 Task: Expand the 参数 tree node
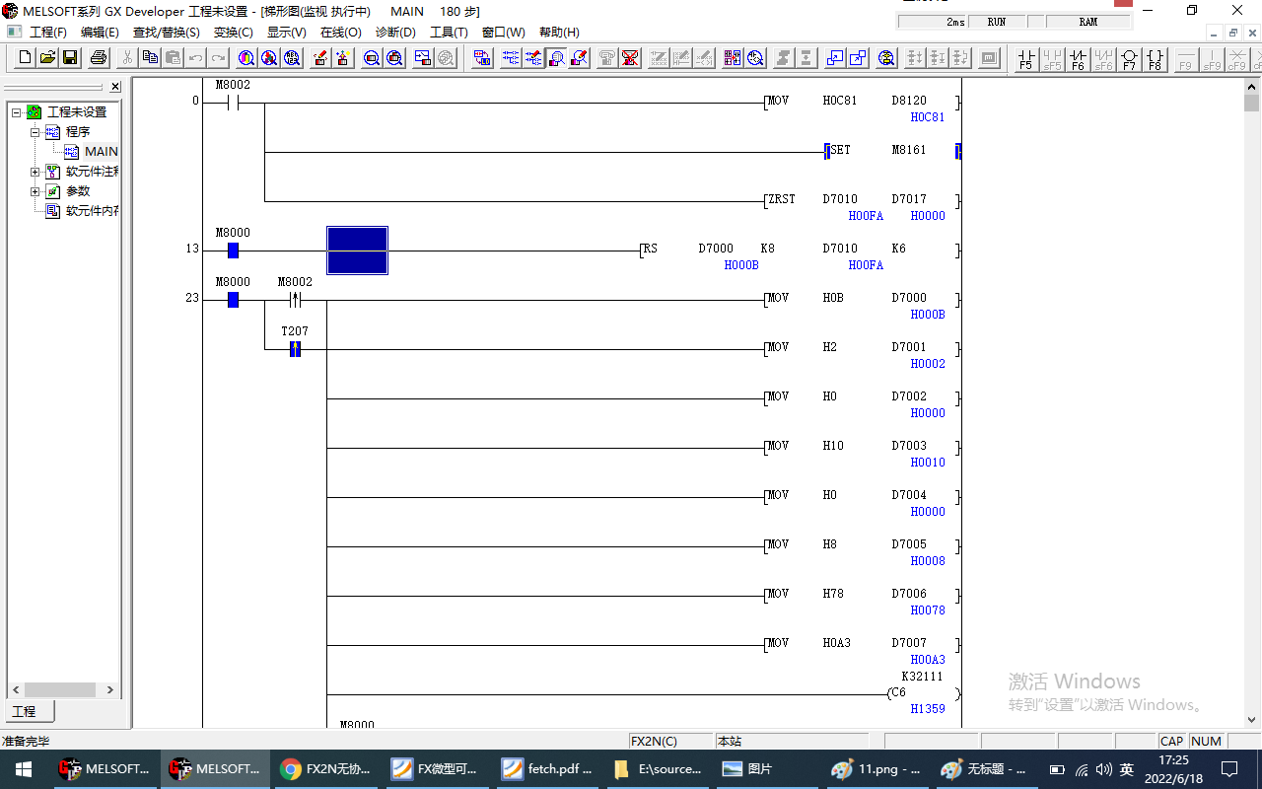(35, 191)
